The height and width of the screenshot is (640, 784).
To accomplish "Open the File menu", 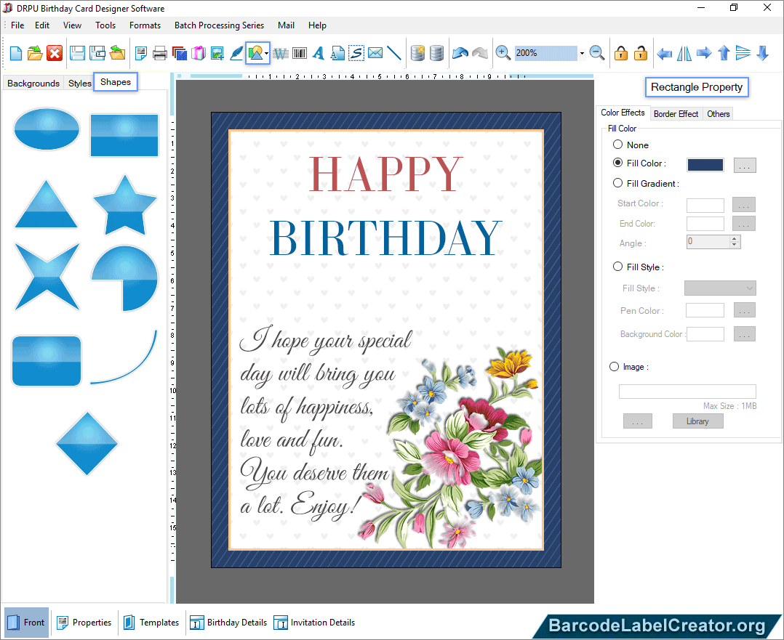I will [17, 25].
